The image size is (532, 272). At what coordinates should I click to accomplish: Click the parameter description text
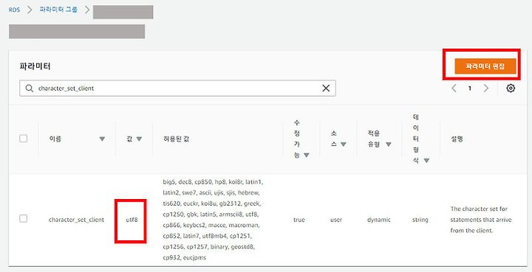(481, 220)
